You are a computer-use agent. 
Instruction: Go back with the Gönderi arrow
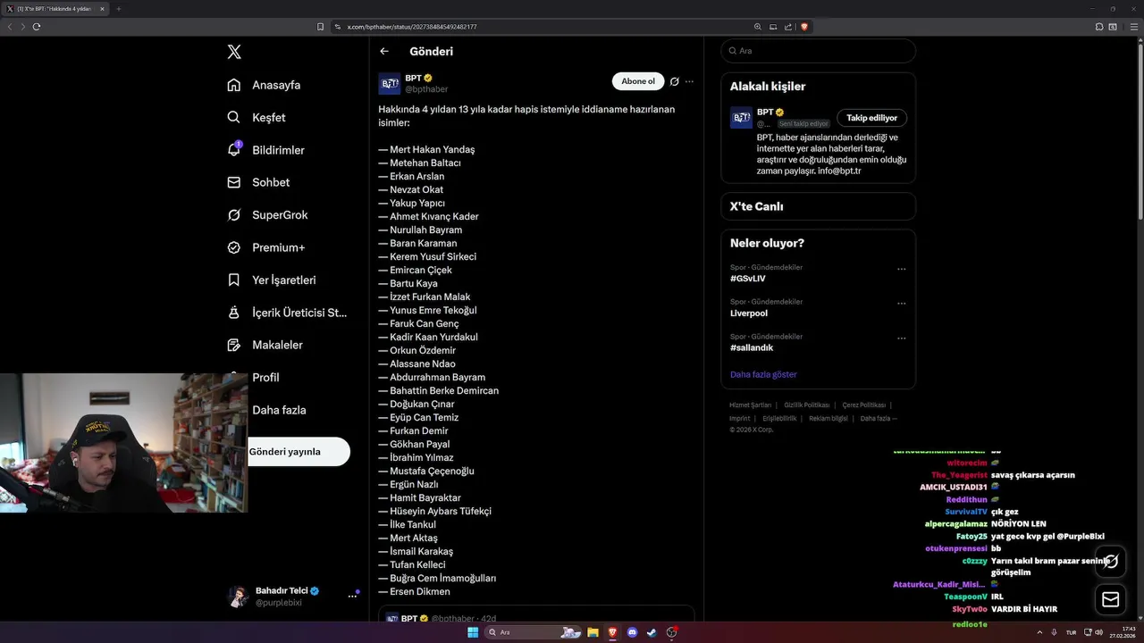point(384,51)
